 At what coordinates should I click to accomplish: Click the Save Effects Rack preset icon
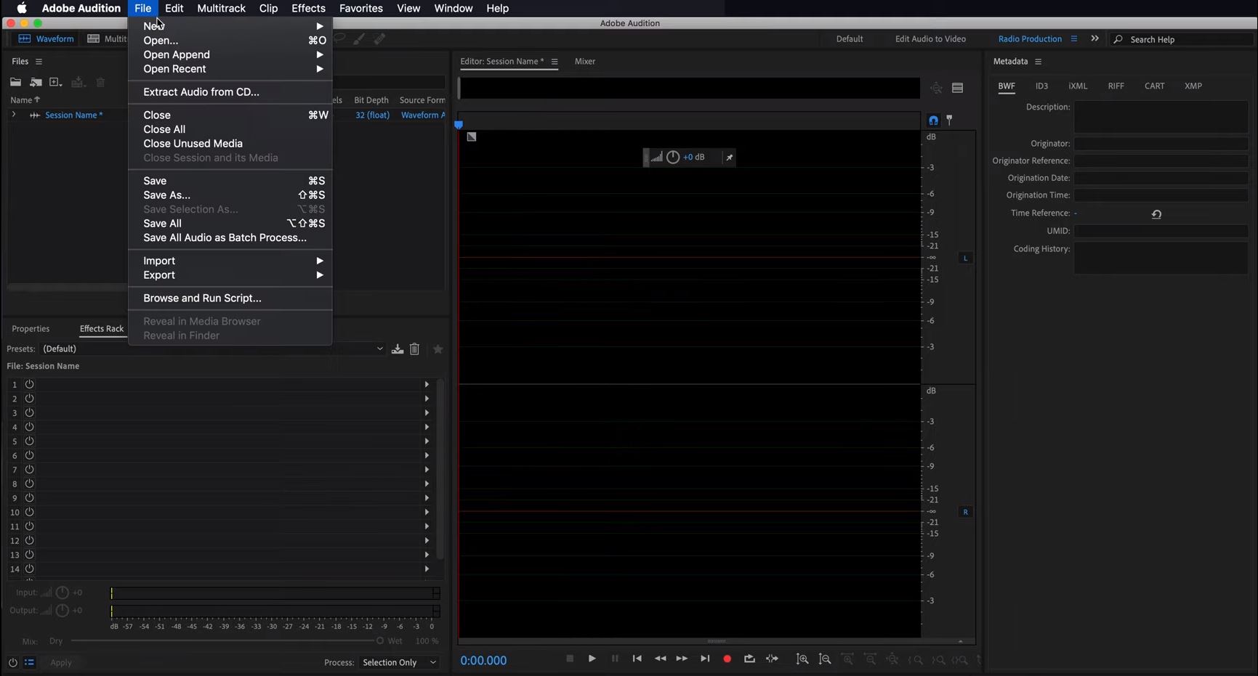click(x=398, y=349)
